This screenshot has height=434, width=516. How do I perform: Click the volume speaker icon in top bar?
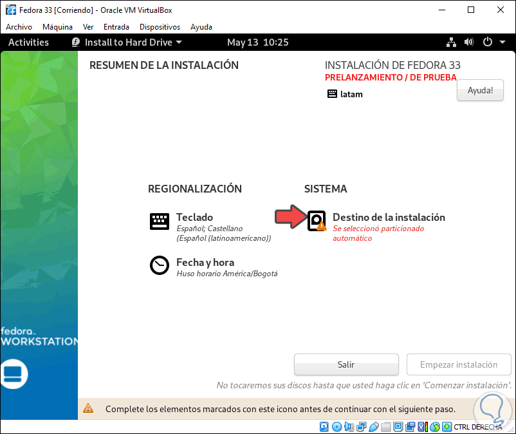coord(469,42)
